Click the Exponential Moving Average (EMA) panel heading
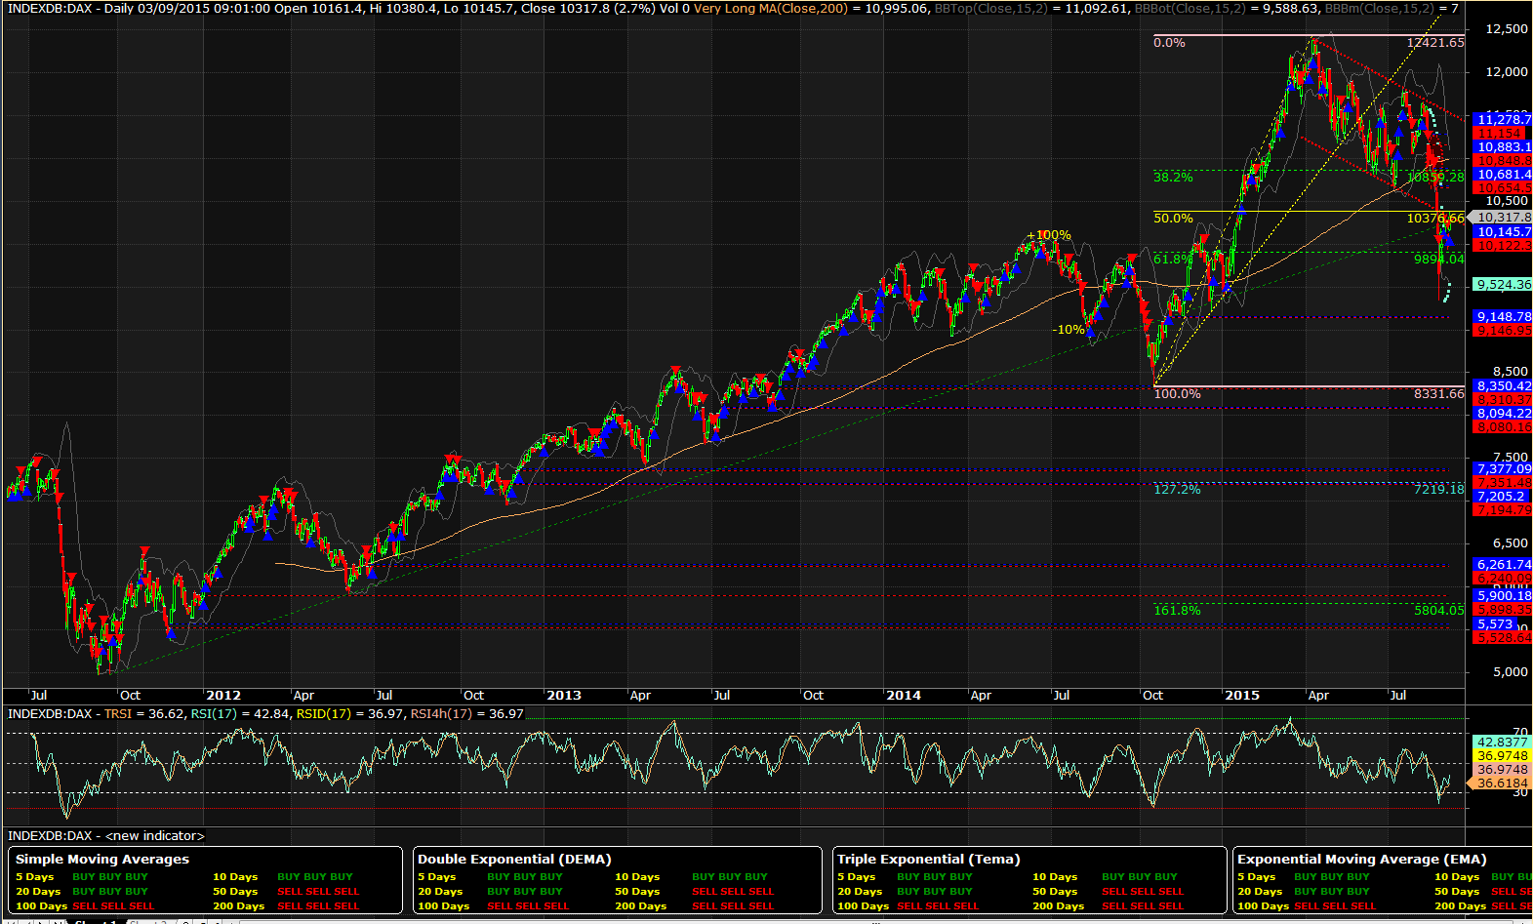The image size is (1533, 924). [x=1361, y=860]
